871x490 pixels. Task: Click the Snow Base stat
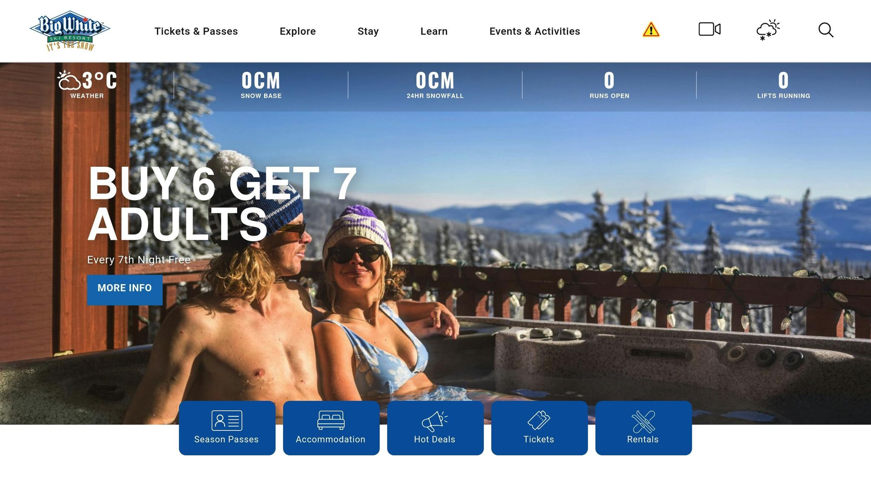coord(261,85)
